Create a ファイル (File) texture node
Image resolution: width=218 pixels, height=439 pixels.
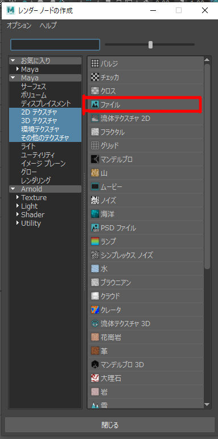(x=145, y=105)
